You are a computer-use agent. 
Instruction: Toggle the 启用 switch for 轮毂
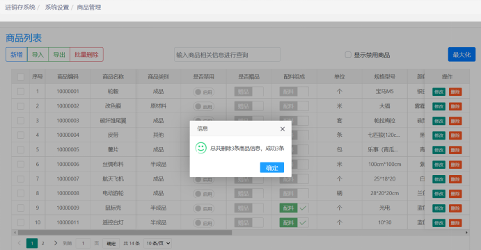point(204,92)
